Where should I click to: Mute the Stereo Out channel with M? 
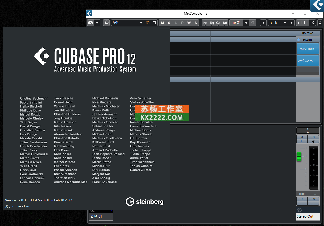point(302,137)
